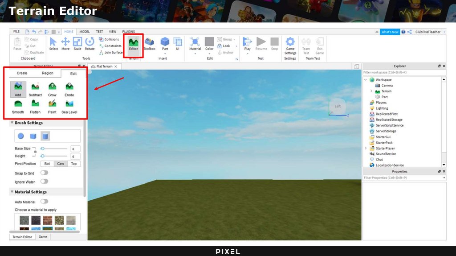Screen dimensions: 456x256
Task: Expand the StarterPlayer tree node
Action: pos(366,148)
